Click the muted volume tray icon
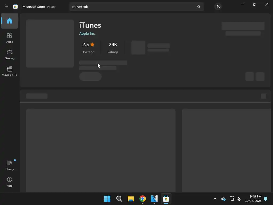 [239, 199]
